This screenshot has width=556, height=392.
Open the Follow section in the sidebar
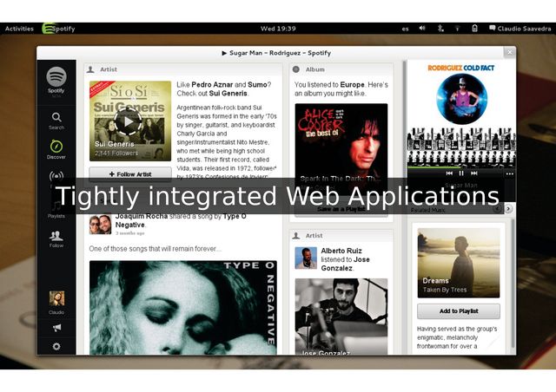(56, 238)
